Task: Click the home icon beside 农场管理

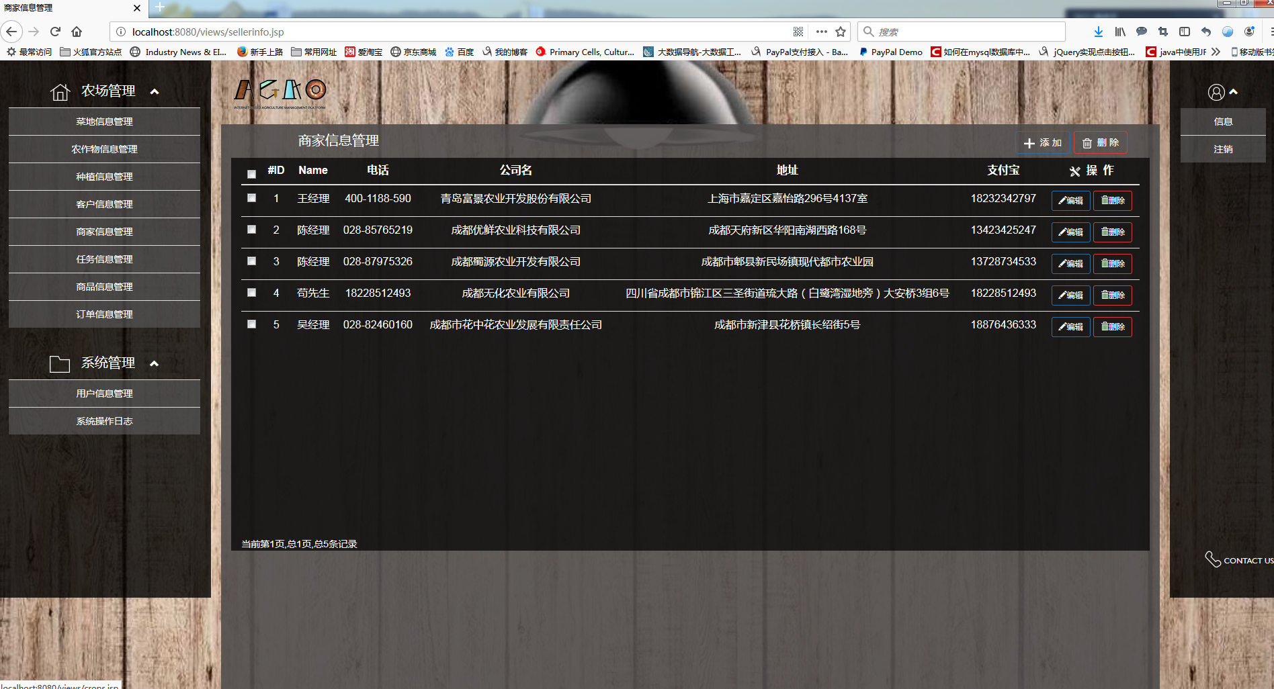Action: [x=60, y=92]
